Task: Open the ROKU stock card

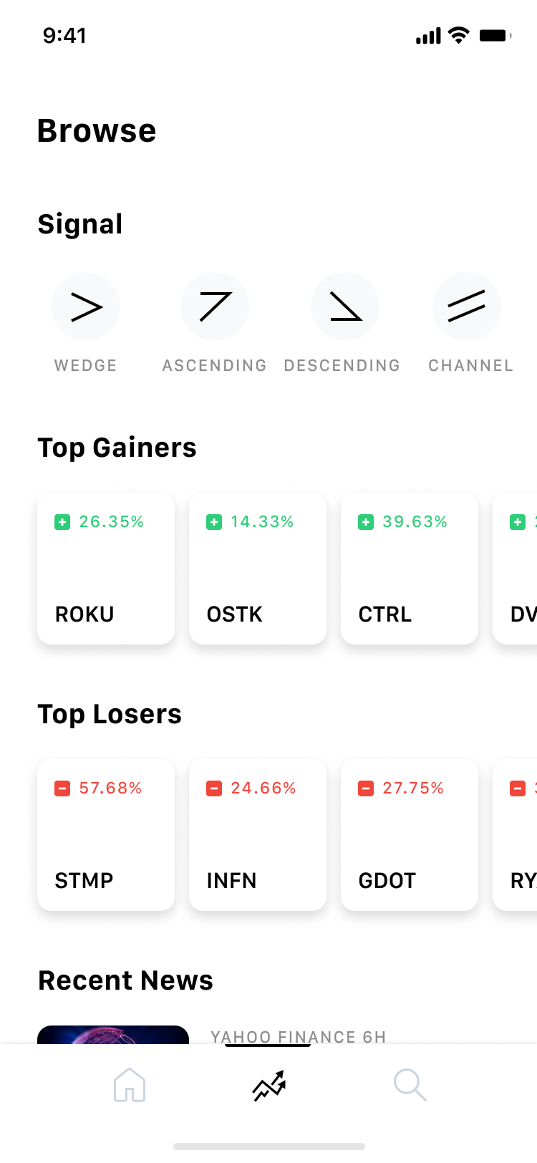Action: 106,569
